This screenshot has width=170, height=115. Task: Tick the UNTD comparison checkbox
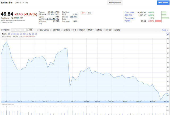point(114,30)
